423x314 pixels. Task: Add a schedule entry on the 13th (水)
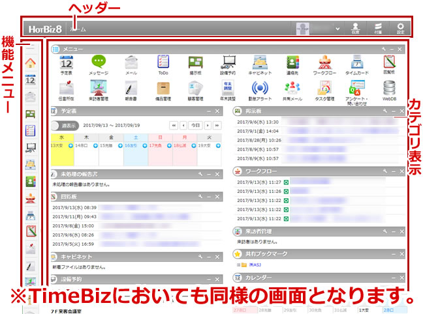(70, 146)
